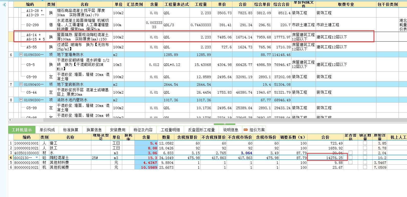Open the 组价方案 tab
Viewport: 407px width, 197px height.
pos(254,130)
